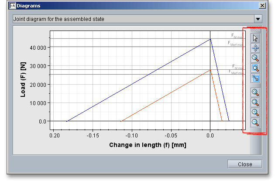Click the third magnifier in the lower group

(256, 113)
